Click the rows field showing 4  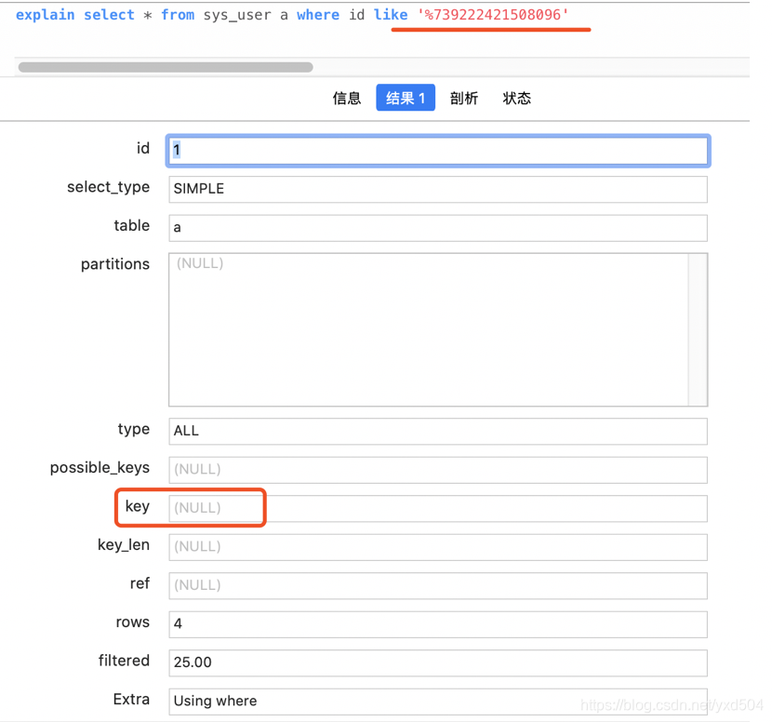pyautogui.click(x=438, y=624)
